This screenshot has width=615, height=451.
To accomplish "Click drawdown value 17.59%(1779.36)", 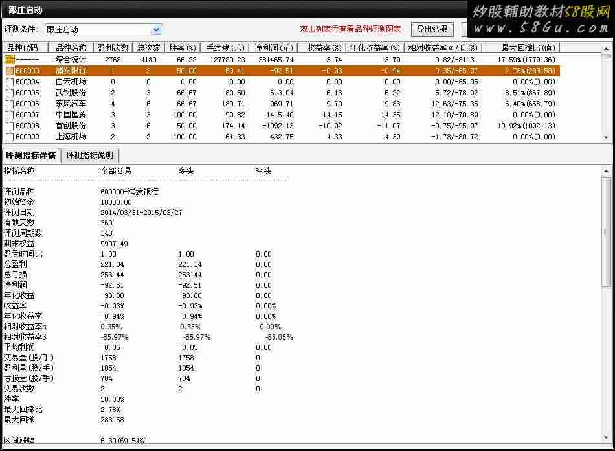I will [526, 60].
